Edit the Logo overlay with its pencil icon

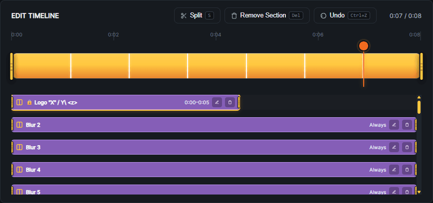point(217,102)
